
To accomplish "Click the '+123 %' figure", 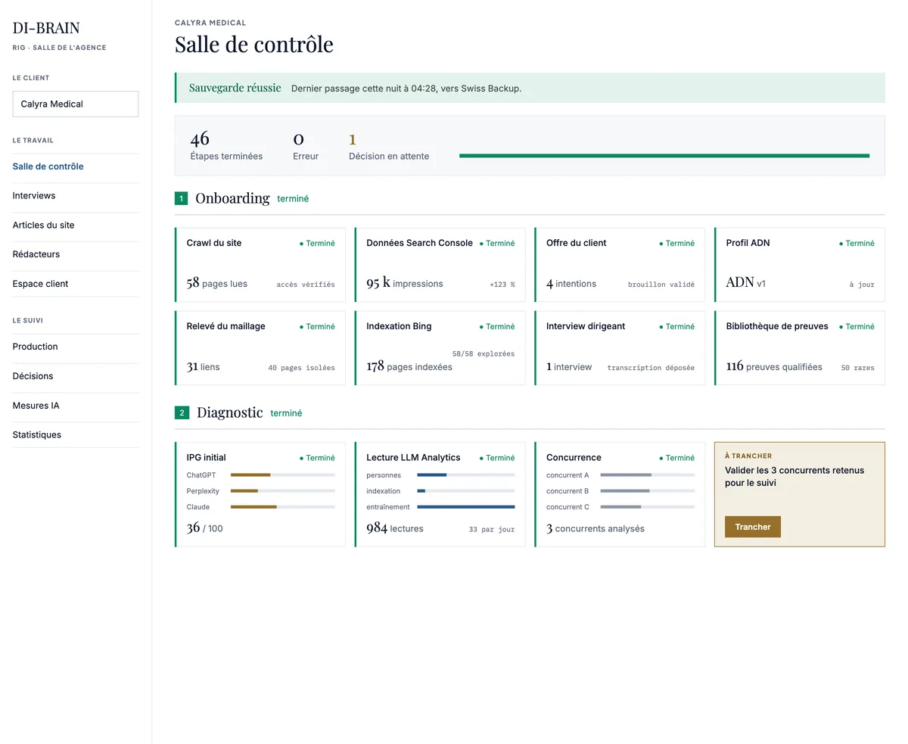I will pos(502,285).
